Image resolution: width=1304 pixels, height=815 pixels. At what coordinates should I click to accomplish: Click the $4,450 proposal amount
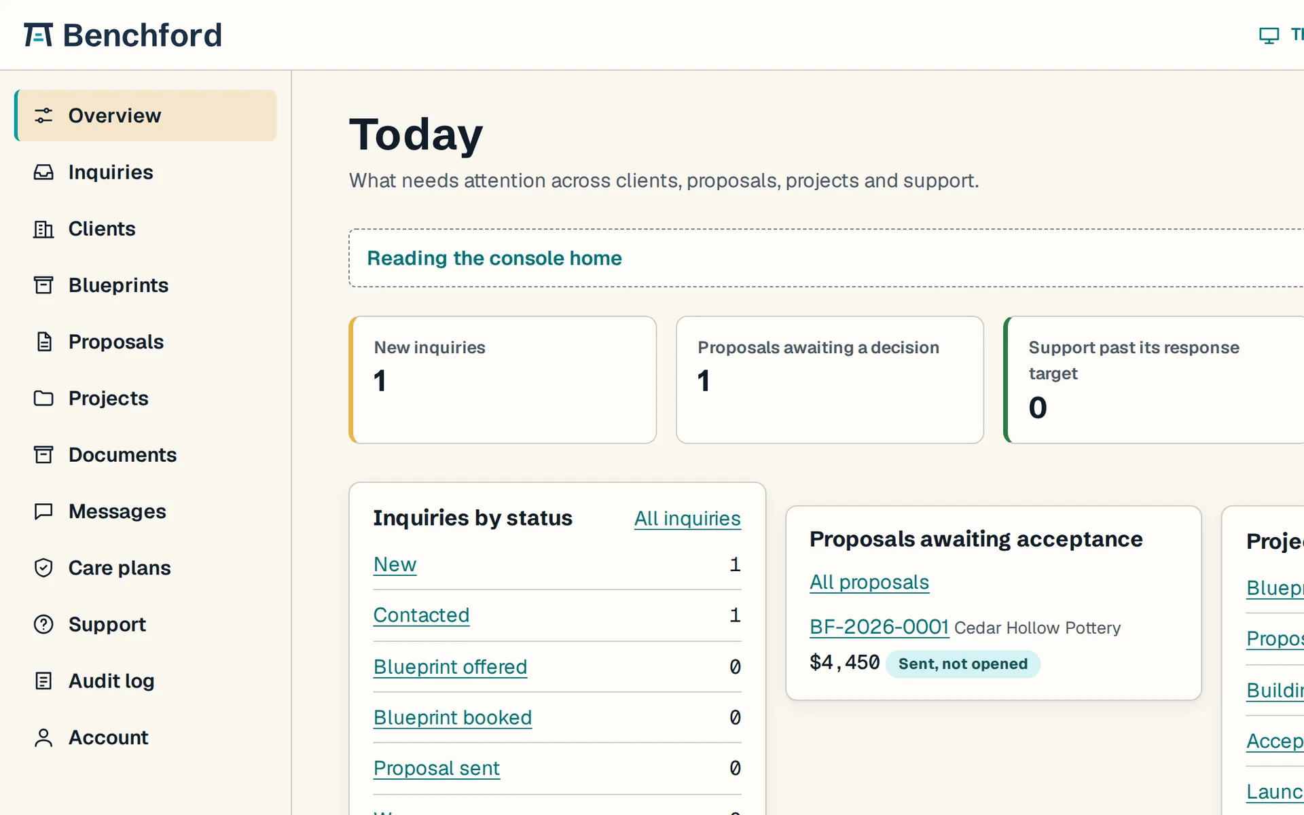point(844,662)
